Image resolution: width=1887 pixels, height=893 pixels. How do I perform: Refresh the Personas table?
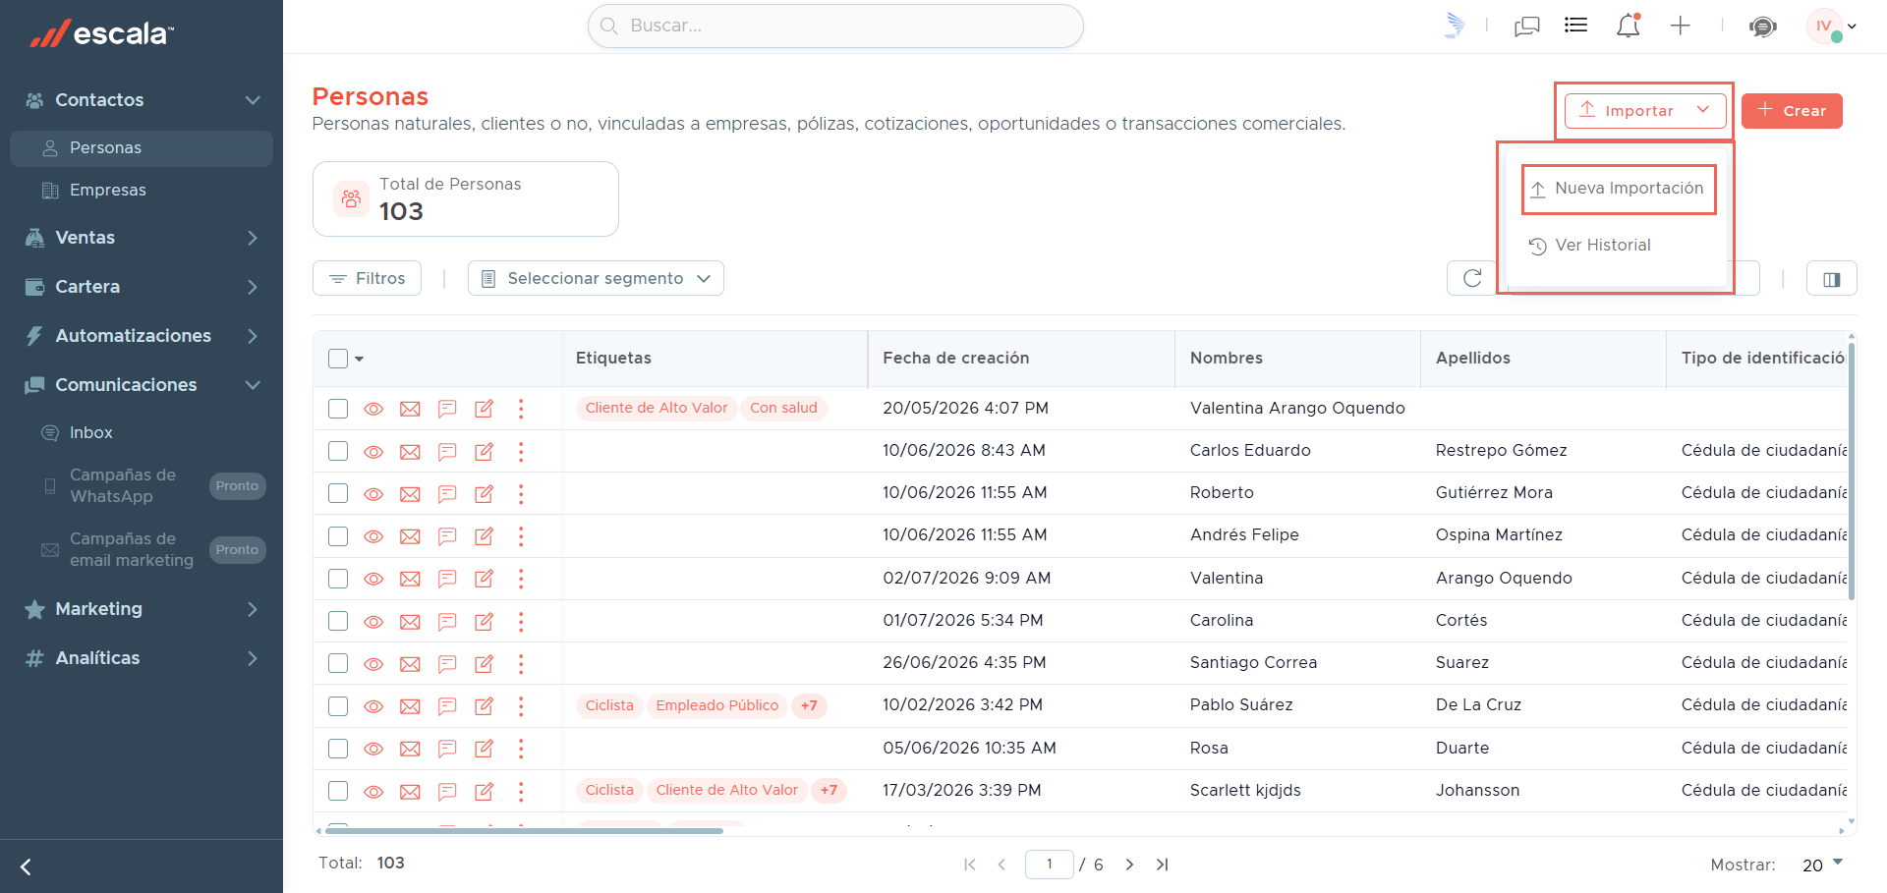[1472, 278]
